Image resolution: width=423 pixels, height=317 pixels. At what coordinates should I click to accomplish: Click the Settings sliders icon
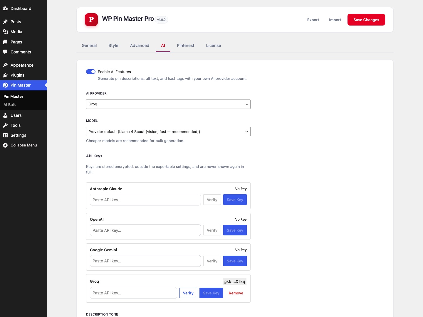point(5,135)
